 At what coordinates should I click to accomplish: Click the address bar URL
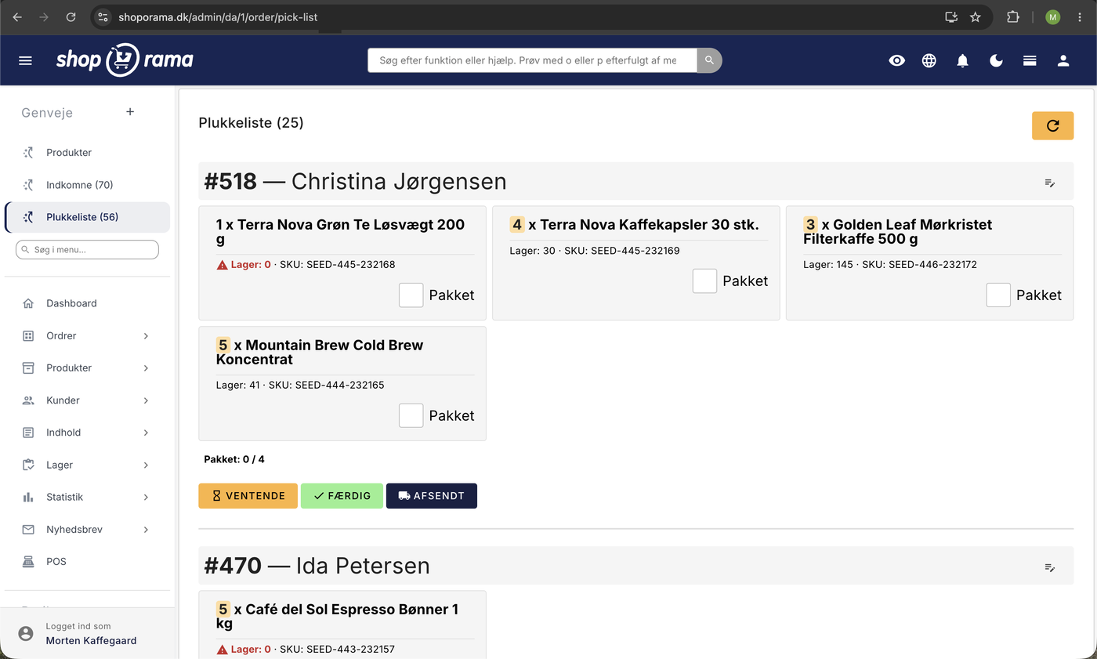218,16
